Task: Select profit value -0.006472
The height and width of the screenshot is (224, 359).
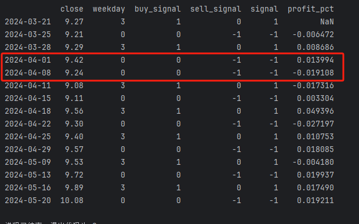Action: [x=313, y=35]
